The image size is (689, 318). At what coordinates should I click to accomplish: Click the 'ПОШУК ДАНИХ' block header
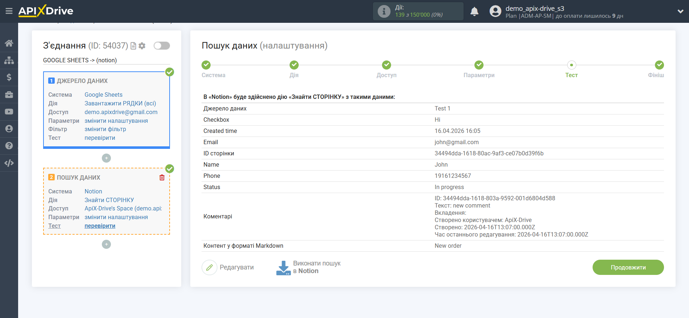click(79, 177)
